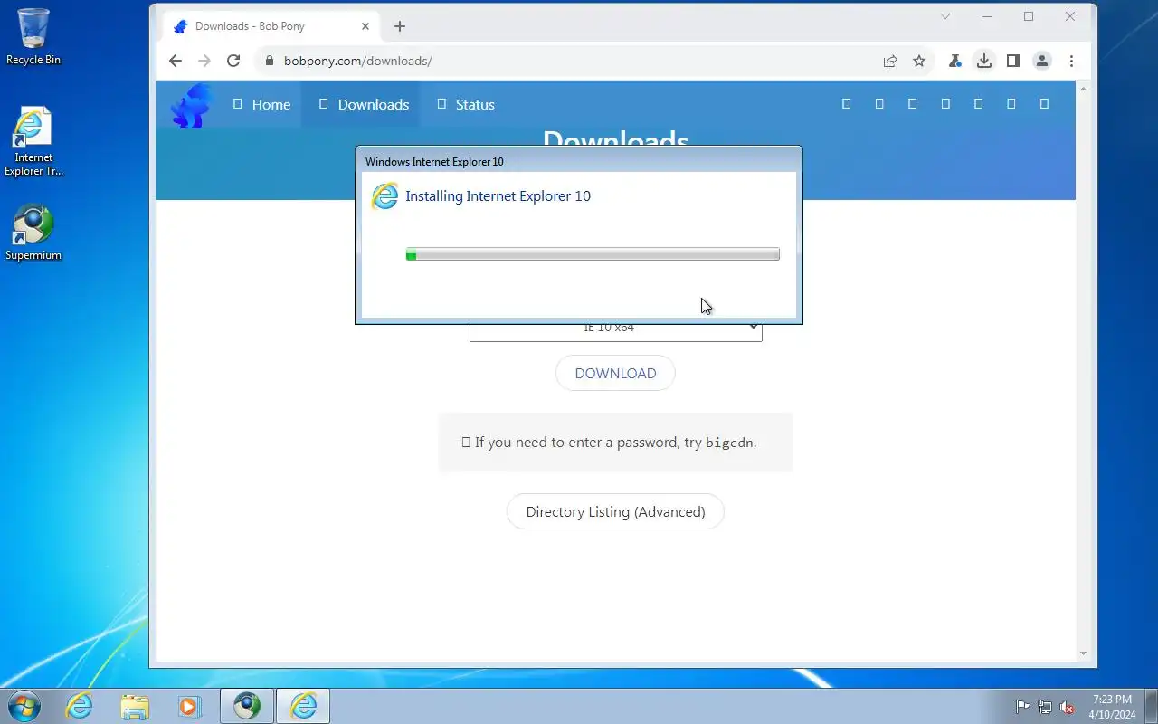Click the installer progress bar

tap(593, 254)
